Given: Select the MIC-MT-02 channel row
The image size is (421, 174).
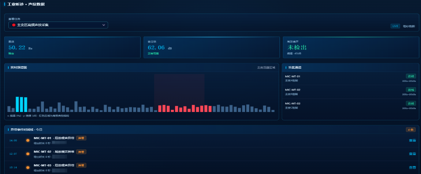Looking at the screenshot, I should 350,92.
